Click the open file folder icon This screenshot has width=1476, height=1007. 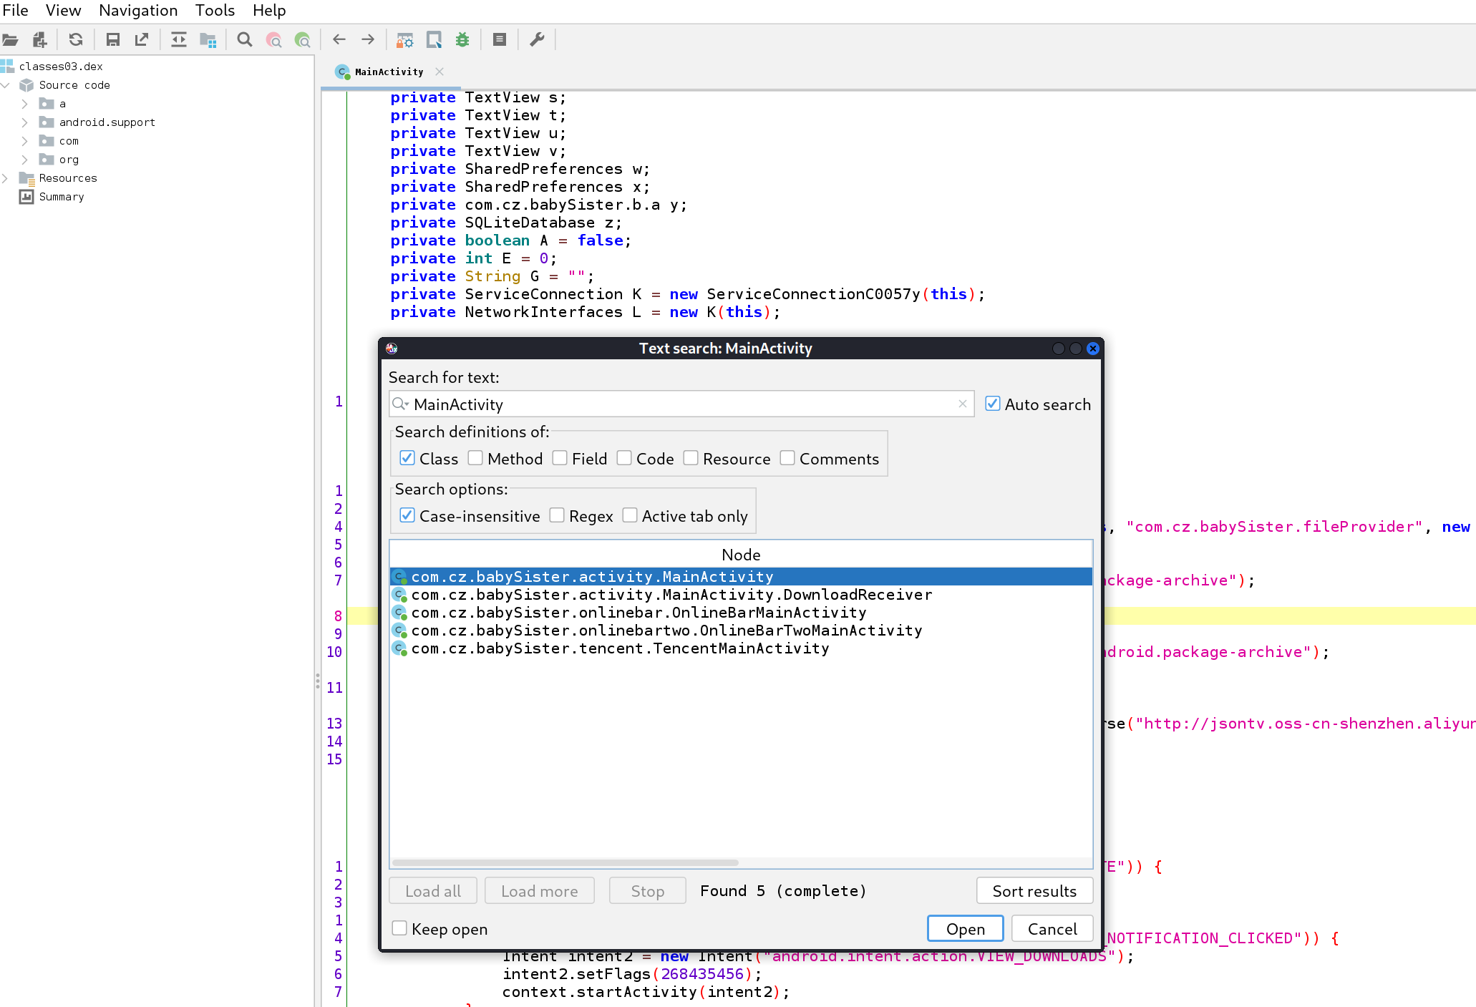10,40
